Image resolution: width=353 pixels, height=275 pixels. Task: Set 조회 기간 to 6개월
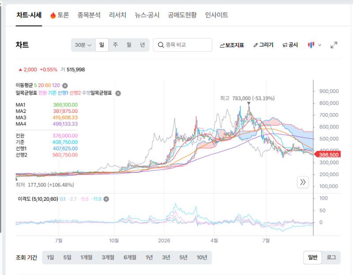coord(130,257)
